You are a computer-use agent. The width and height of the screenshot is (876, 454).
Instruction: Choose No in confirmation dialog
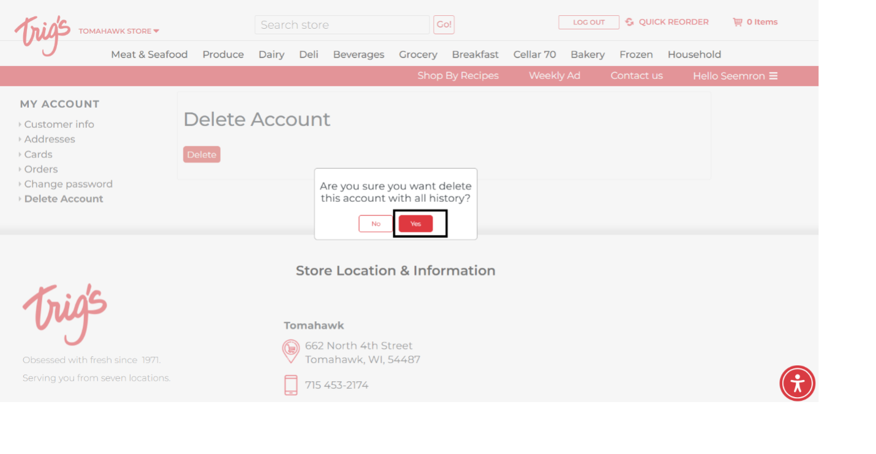point(376,224)
